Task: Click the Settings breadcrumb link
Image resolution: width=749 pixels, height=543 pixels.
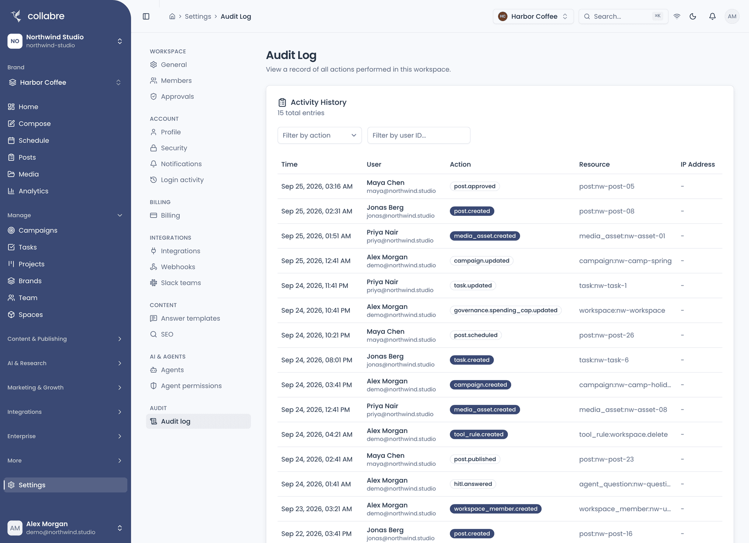Action: point(198,16)
